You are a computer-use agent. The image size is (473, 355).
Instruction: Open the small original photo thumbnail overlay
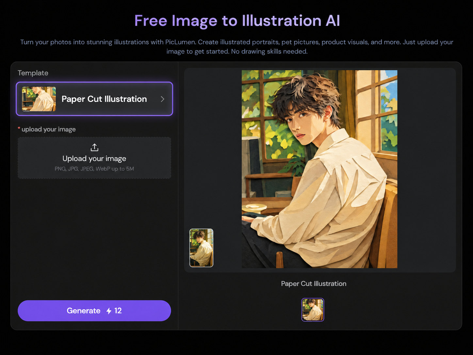(201, 248)
